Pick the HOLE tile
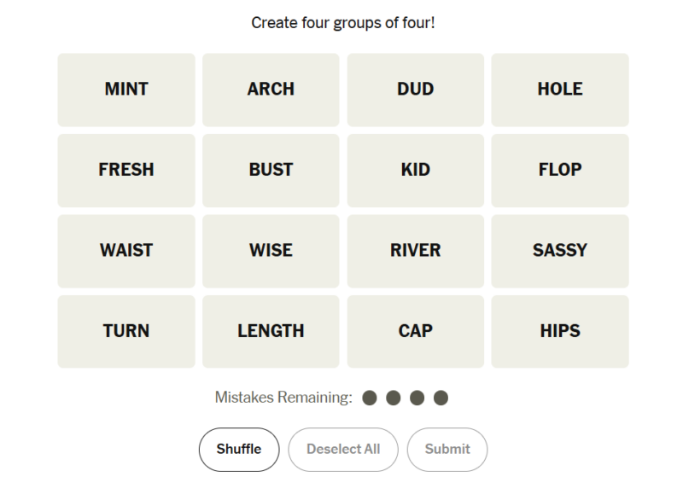The height and width of the screenshot is (494, 683). 560,90
